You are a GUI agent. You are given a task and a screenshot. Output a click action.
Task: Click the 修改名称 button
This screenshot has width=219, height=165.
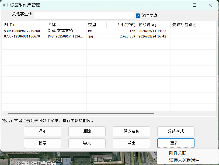click(131, 131)
